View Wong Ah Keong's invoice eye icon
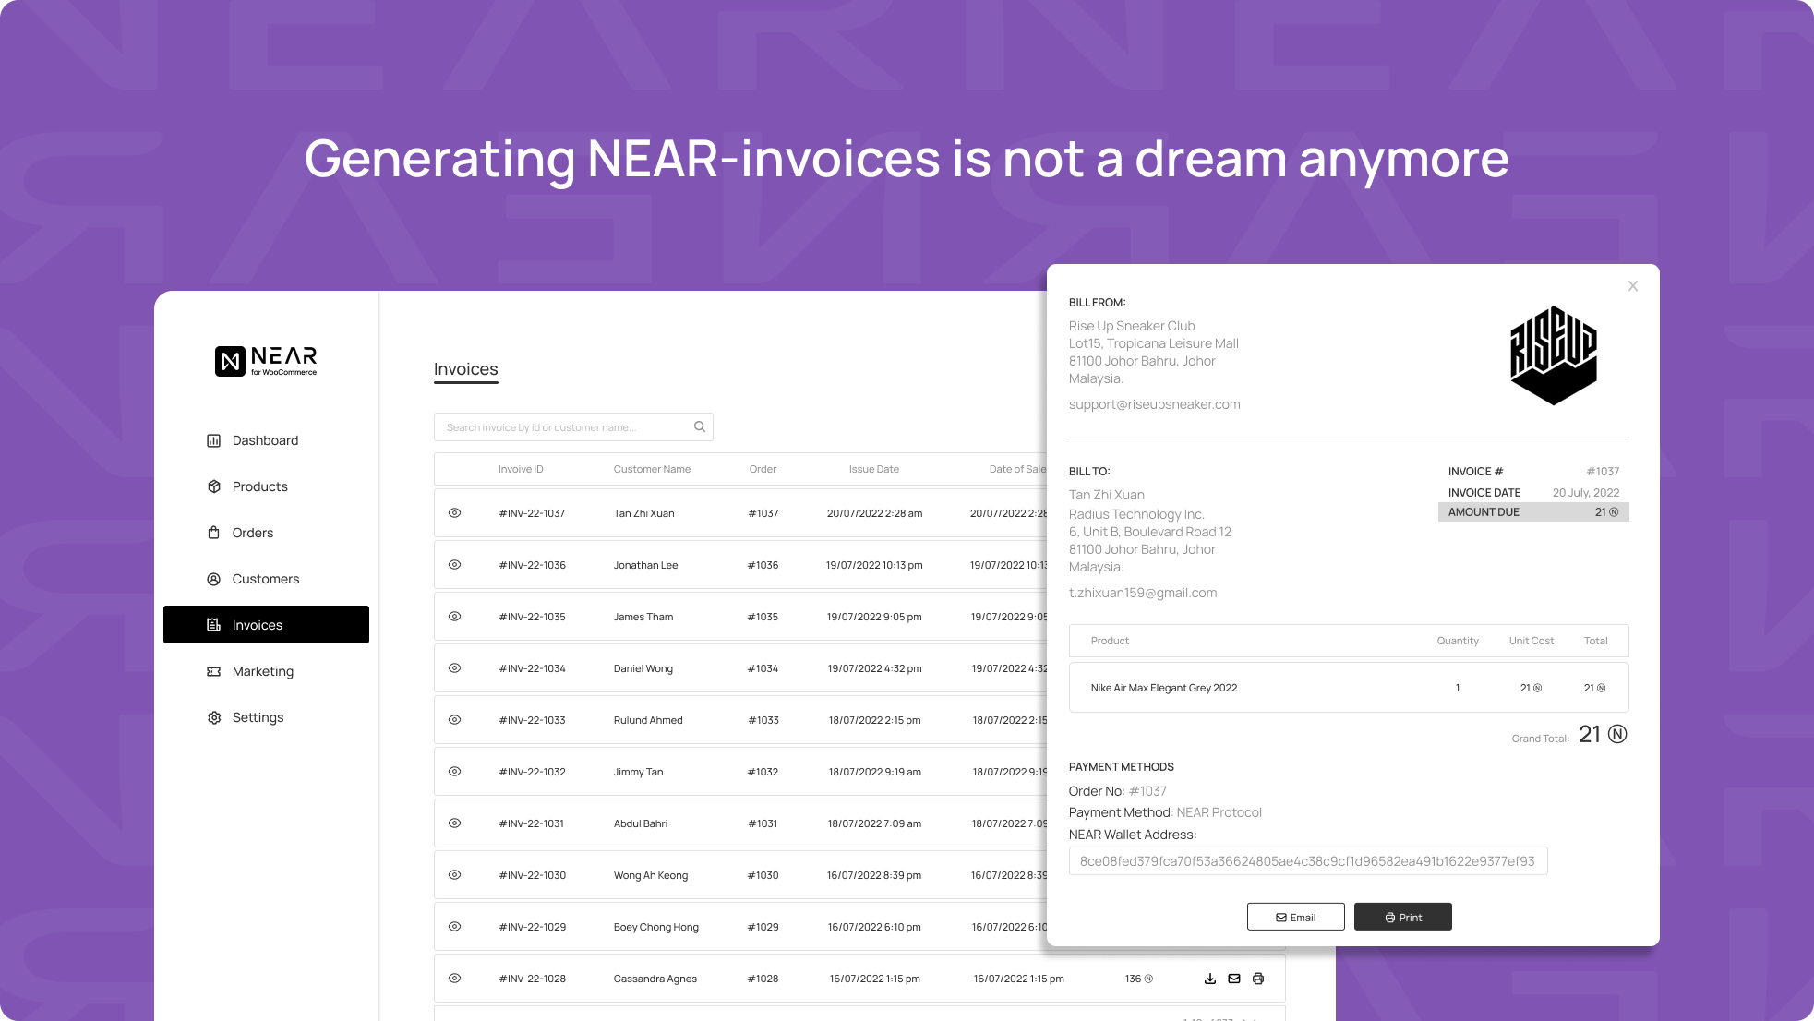 455,875
